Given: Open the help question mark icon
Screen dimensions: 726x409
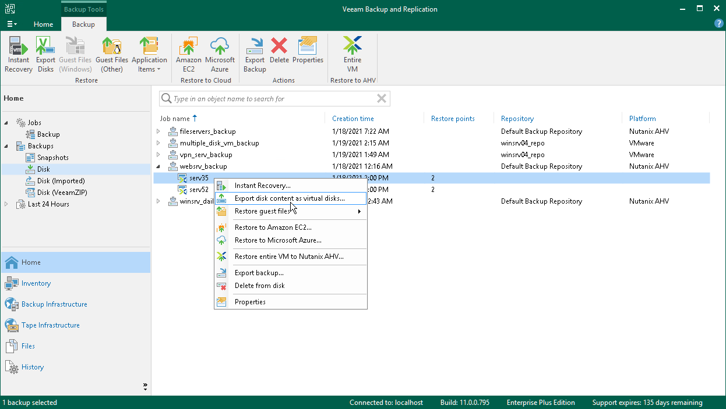Looking at the screenshot, I should (x=719, y=24).
